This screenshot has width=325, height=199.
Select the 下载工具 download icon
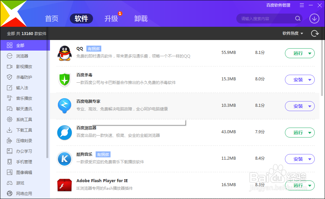(x=10, y=130)
